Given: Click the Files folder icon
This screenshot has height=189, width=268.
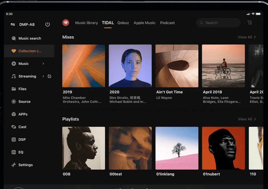Looking at the screenshot, I should pos(14,89).
